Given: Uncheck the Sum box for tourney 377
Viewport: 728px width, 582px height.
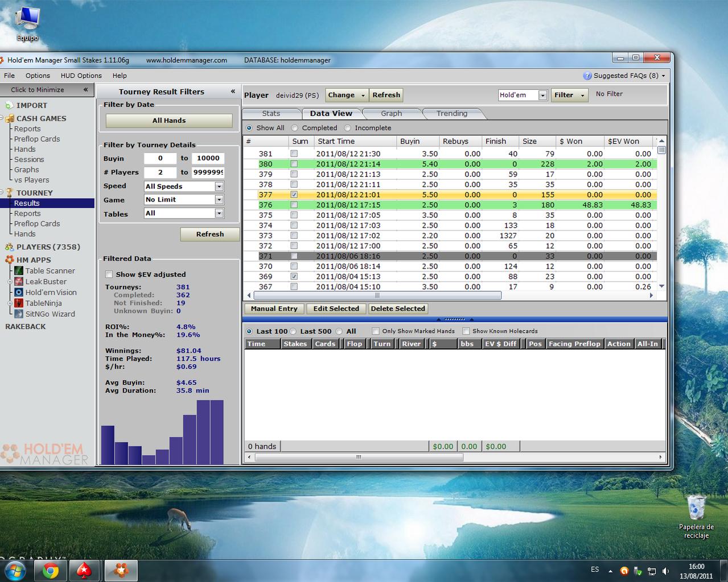Looking at the screenshot, I should tap(294, 195).
